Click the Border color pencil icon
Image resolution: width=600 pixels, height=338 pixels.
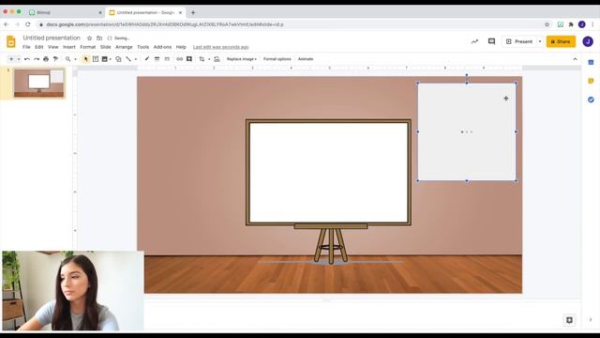[146, 59]
